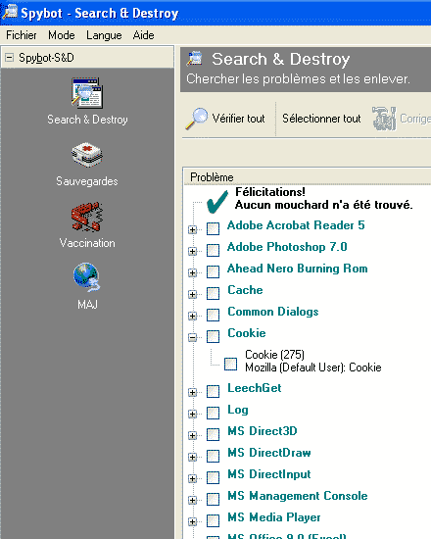This screenshot has height=539, width=431.
Task: Select the Common Dialogs row text
Action: tap(273, 312)
